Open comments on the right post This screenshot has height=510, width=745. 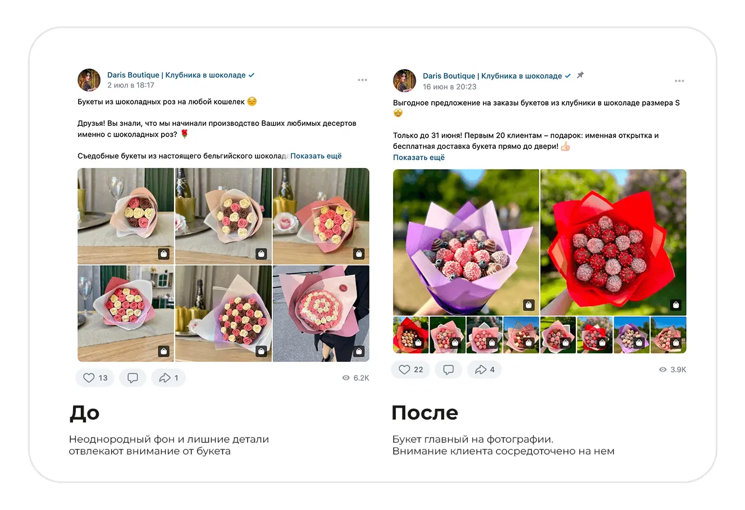pos(449,370)
